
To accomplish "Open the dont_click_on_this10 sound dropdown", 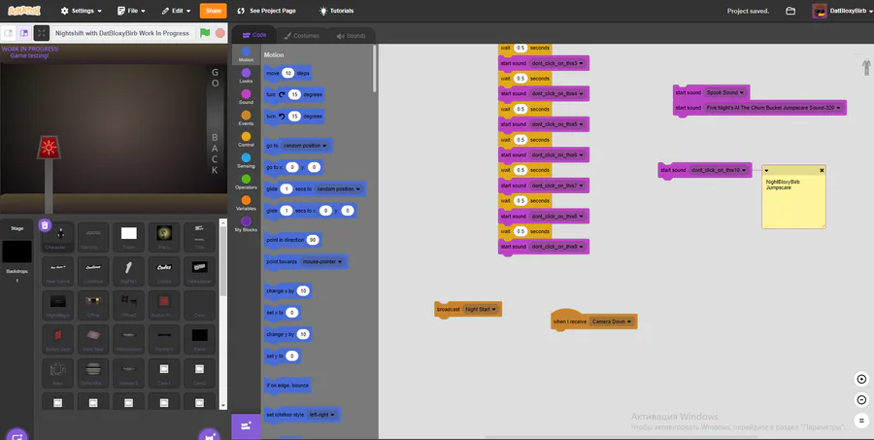I will tap(719, 170).
